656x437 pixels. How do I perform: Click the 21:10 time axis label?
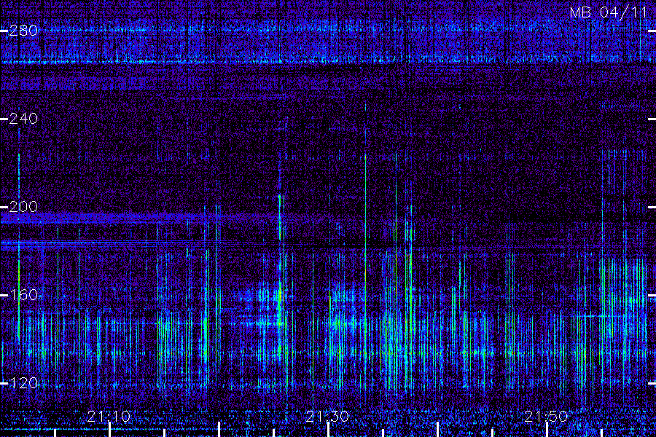click(x=109, y=417)
